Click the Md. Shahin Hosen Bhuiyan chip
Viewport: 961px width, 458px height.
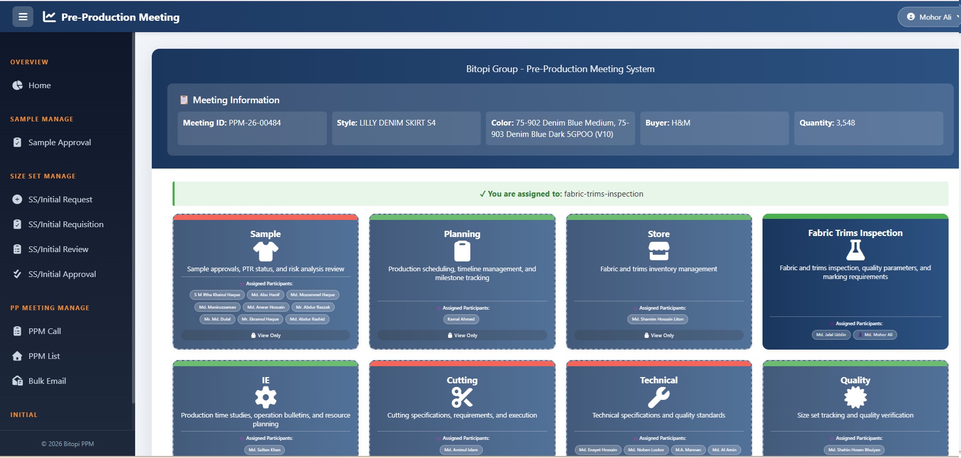[854, 450]
